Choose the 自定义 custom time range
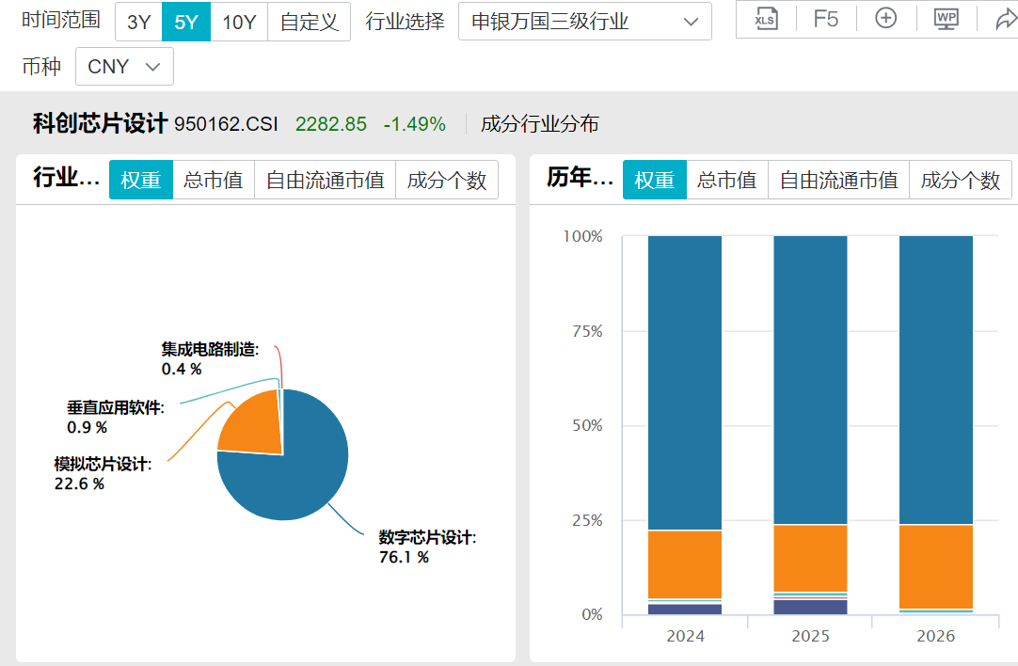 (309, 22)
